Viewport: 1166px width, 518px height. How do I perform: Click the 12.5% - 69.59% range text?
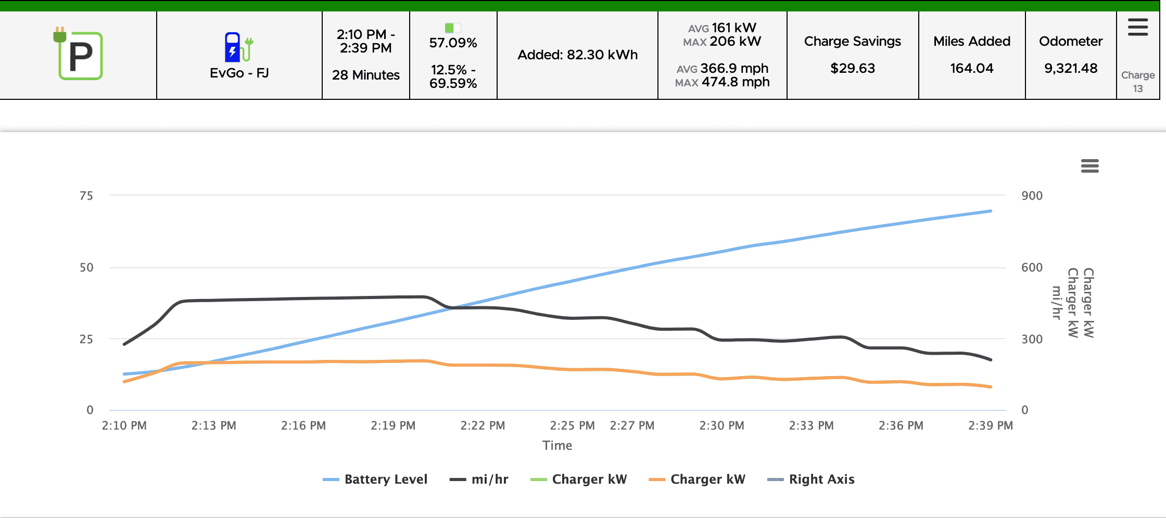[x=453, y=76]
